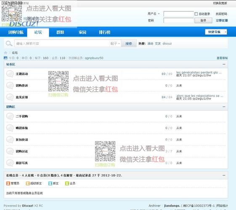Focus the forum search input box
Viewport: 236px width, 210px height.
[x=62, y=44]
